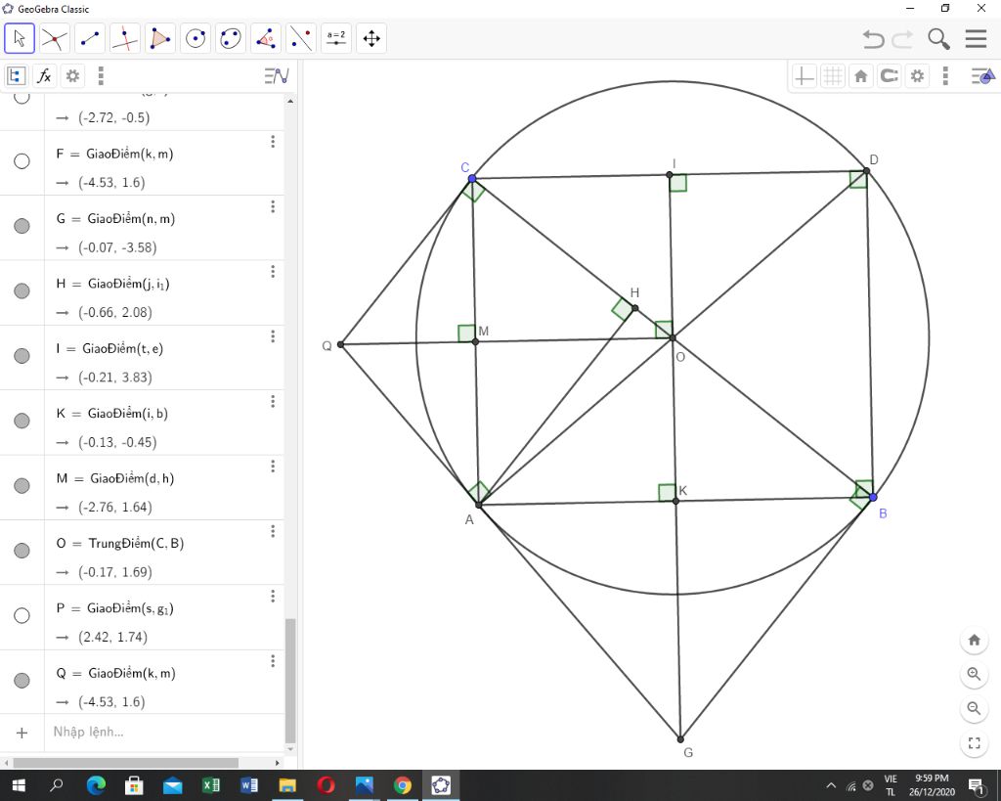The image size is (1001, 801).
Task: Switch to the fx tools tab
Action: point(44,76)
